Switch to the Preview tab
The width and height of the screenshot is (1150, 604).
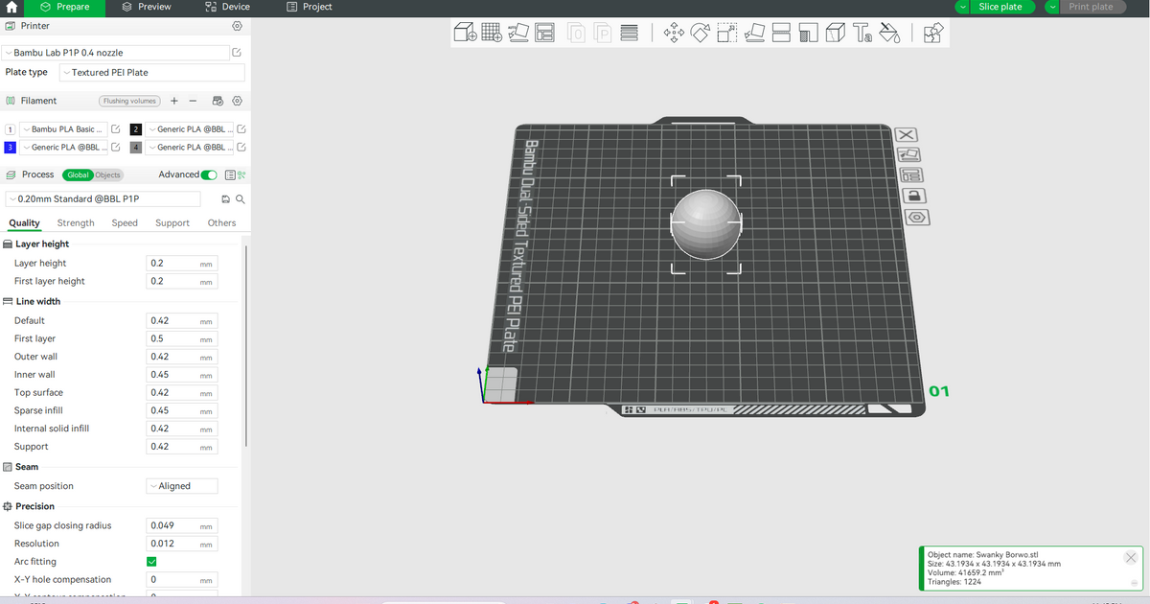pyautogui.click(x=147, y=8)
